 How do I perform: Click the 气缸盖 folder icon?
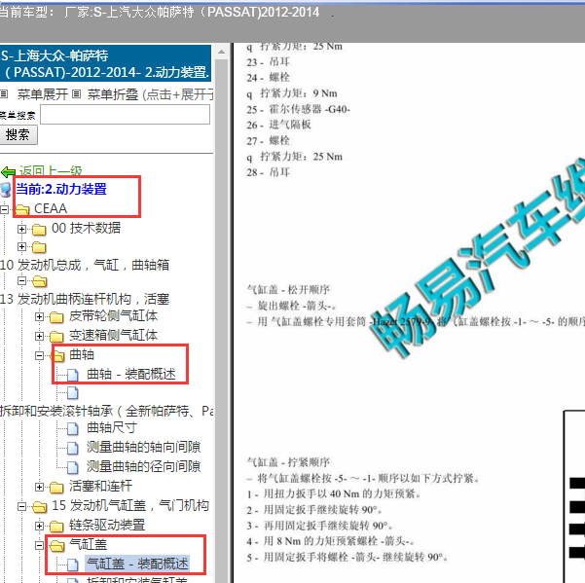pyautogui.click(x=57, y=546)
